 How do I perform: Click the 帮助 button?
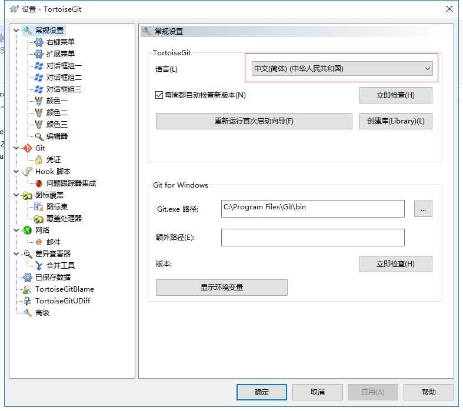point(429,392)
